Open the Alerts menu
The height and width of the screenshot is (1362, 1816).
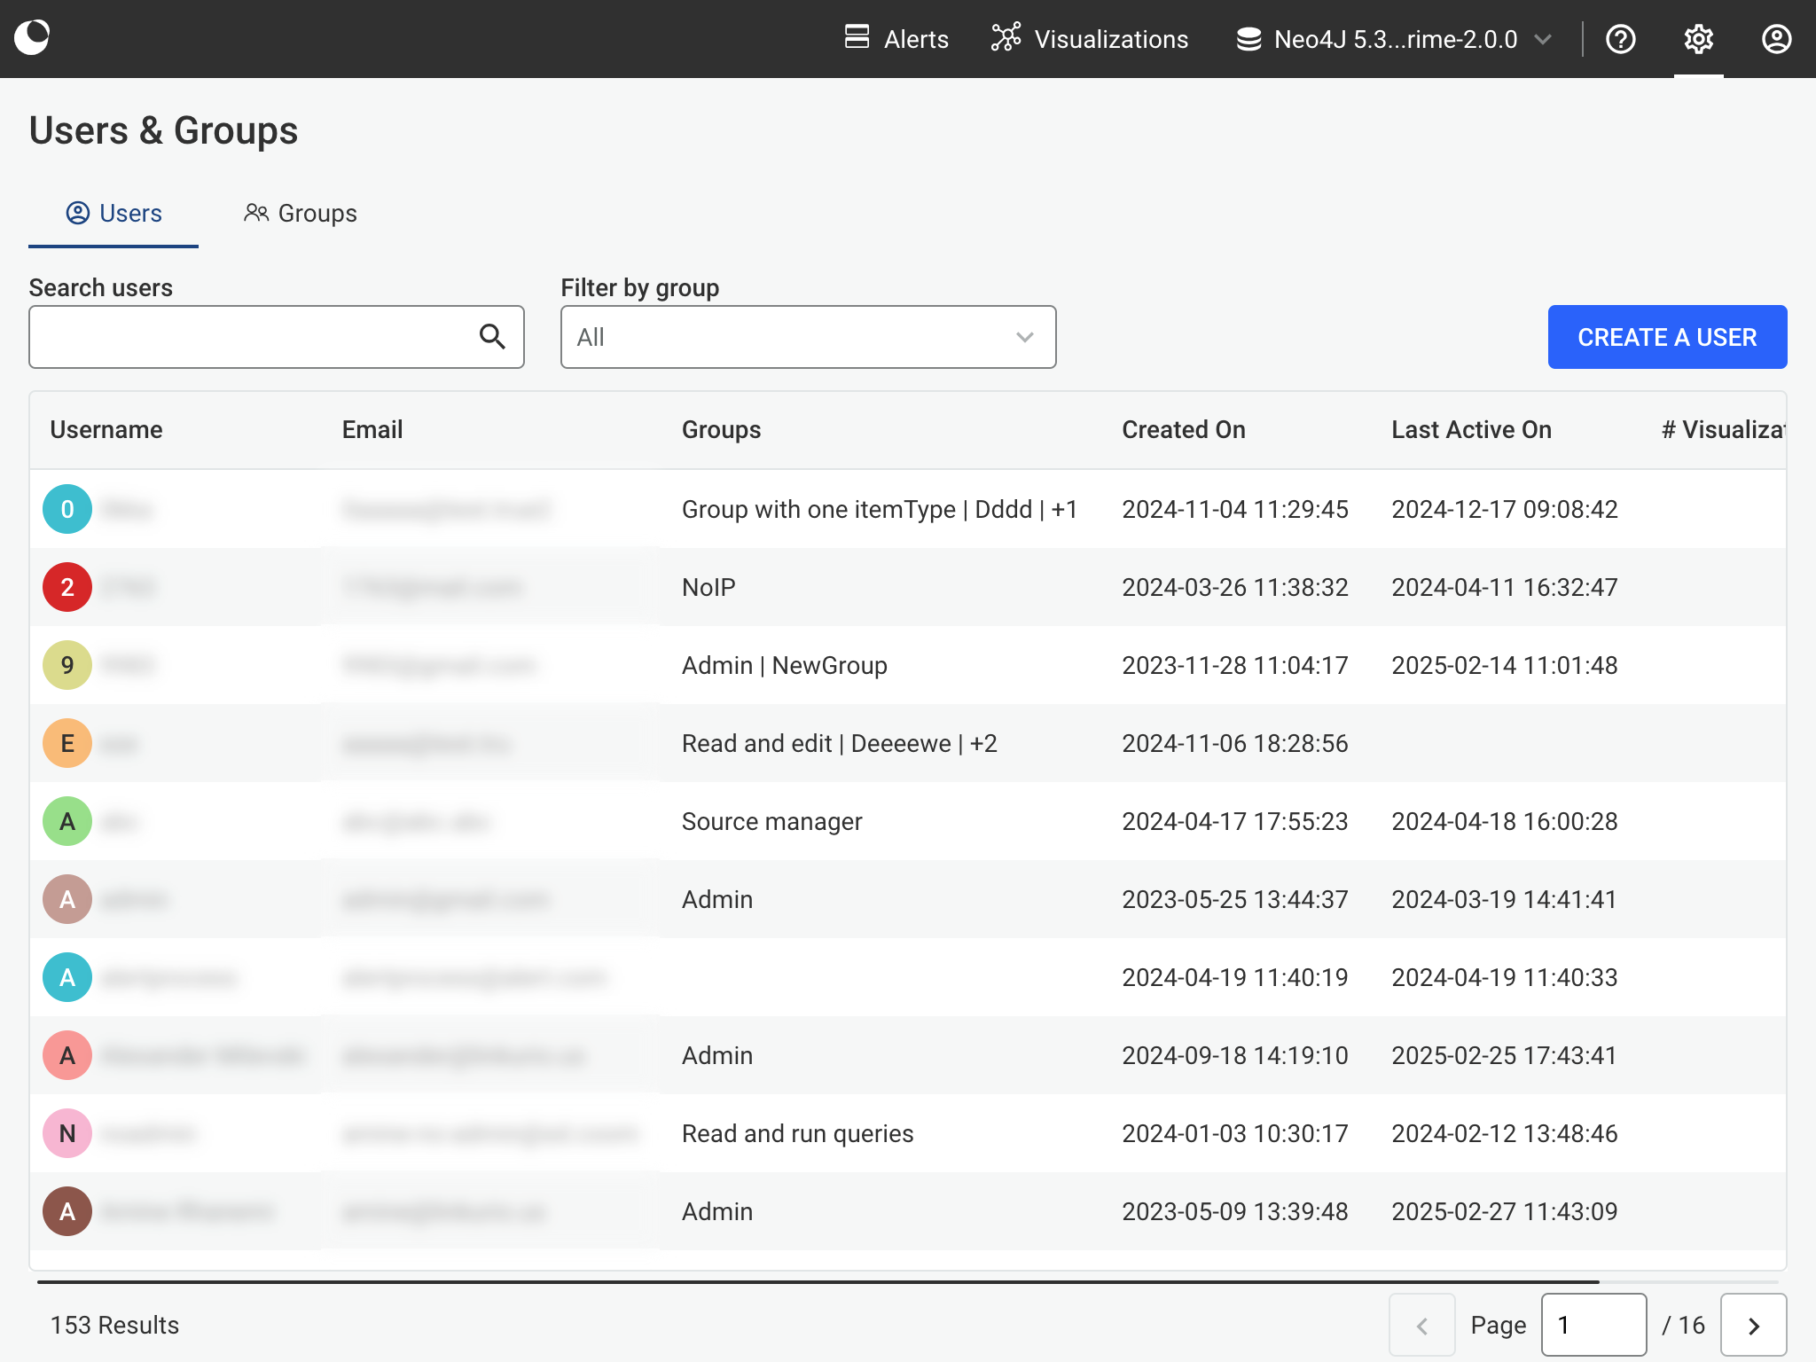(x=896, y=39)
